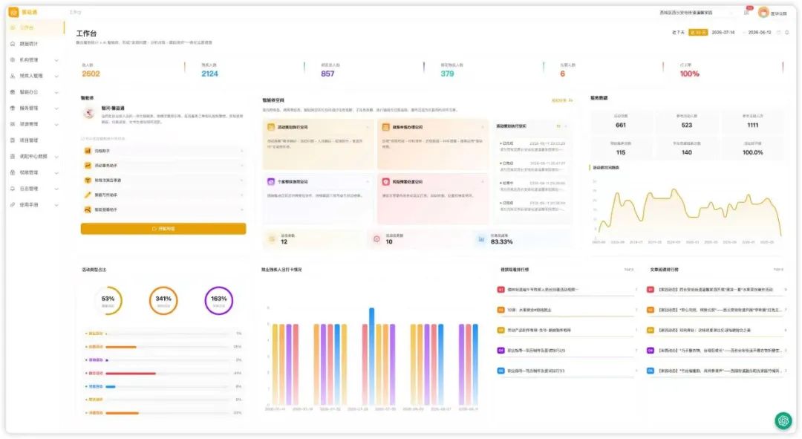Click the 智能办公 sidebar icon

13,92
